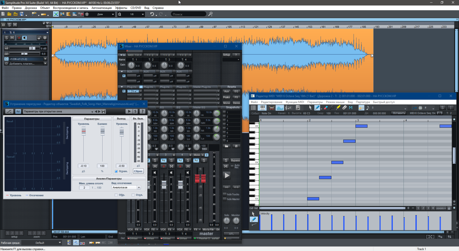459x251 pixels.
Task: Click the Вставить button in MIDI editor
Action: [399, 113]
